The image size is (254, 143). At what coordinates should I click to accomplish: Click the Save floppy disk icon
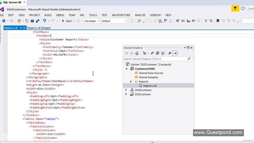click(32, 21)
